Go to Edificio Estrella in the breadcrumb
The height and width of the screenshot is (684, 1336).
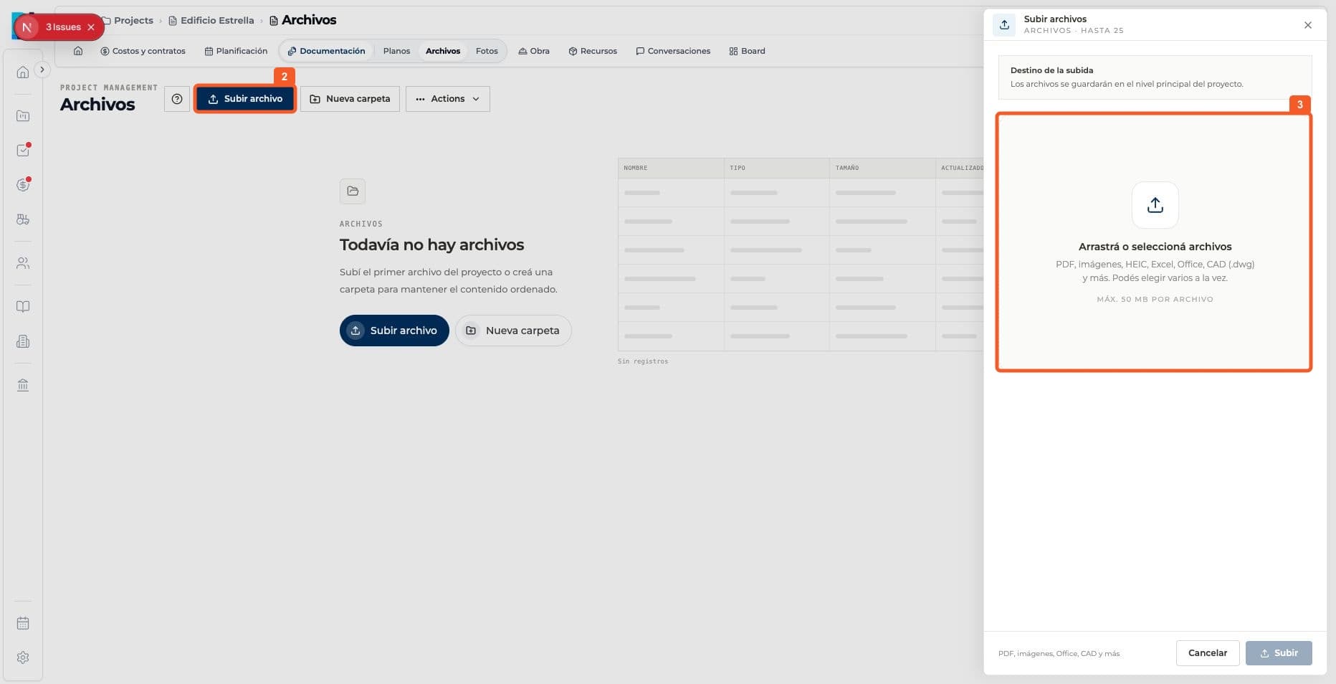[211, 20]
